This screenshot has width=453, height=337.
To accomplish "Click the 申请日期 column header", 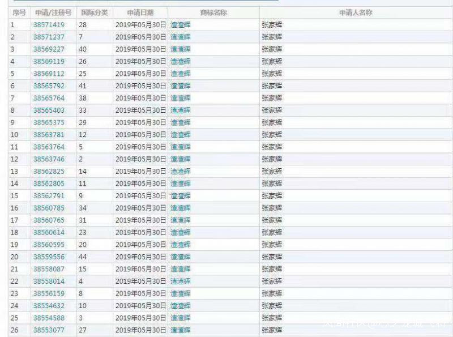I will (140, 12).
